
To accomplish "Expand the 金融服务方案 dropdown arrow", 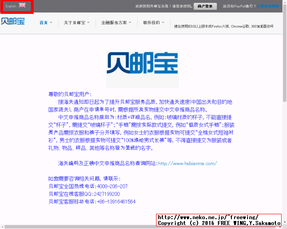I will [x=130, y=23].
